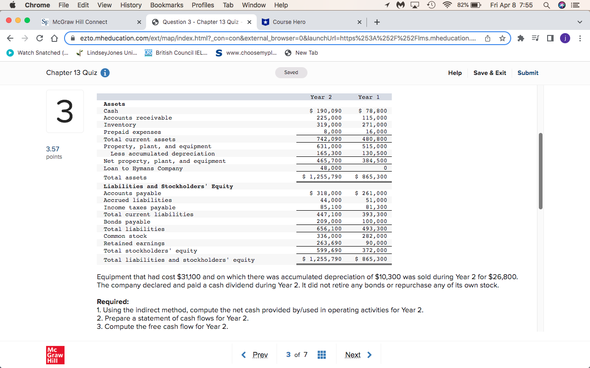This screenshot has height=368, width=590.
Task: Open the Bookmarks menu
Action: [x=167, y=5]
